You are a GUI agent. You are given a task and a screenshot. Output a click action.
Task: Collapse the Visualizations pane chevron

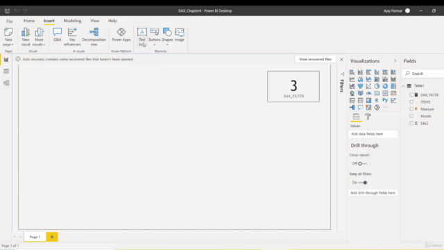[x=395, y=61]
